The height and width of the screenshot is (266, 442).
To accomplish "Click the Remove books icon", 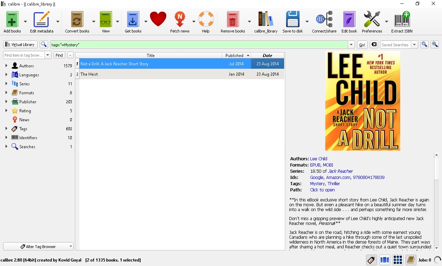I will tap(233, 19).
